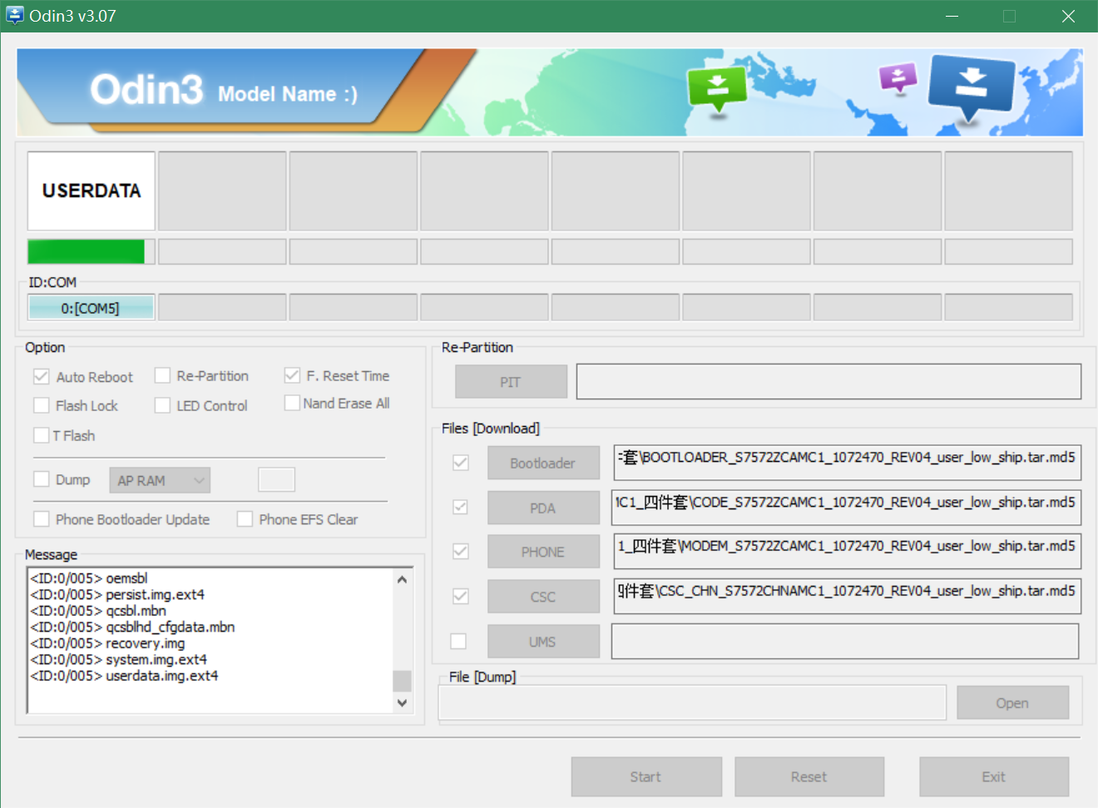Screen dimensions: 1098x808
Task: Enable the Re-Partition option
Action: pyautogui.click(x=163, y=376)
